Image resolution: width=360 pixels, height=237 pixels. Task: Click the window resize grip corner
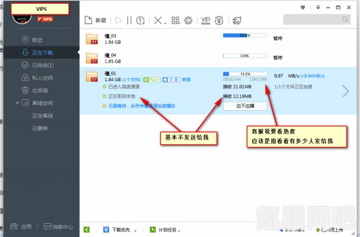tap(354, 233)
